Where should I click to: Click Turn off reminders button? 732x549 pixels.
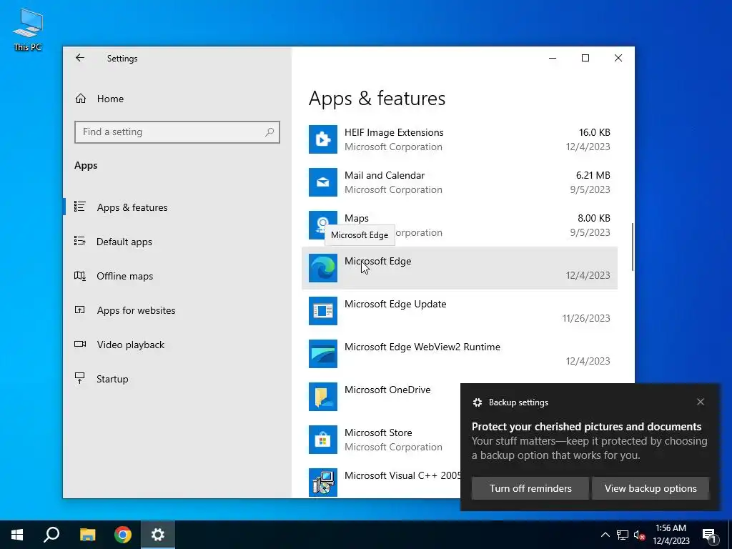530,488
